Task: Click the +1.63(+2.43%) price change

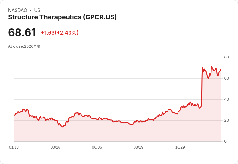Action: point(60,33)
